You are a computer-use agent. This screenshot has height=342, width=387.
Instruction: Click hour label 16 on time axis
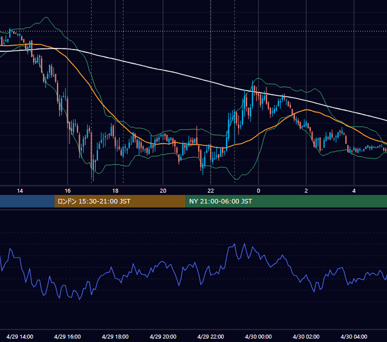tap(67, 191)
